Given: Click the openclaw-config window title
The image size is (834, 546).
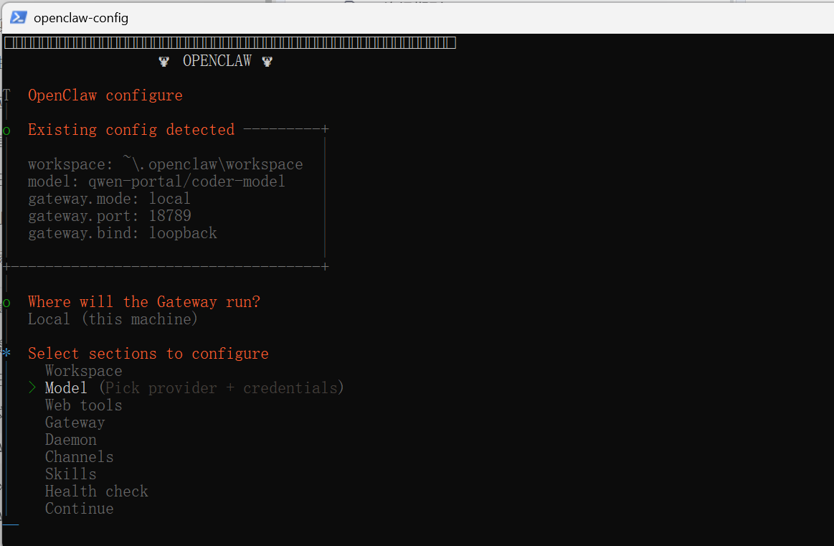Looking at the screenshot, I should pyautogui.click(x=81, y=18).
